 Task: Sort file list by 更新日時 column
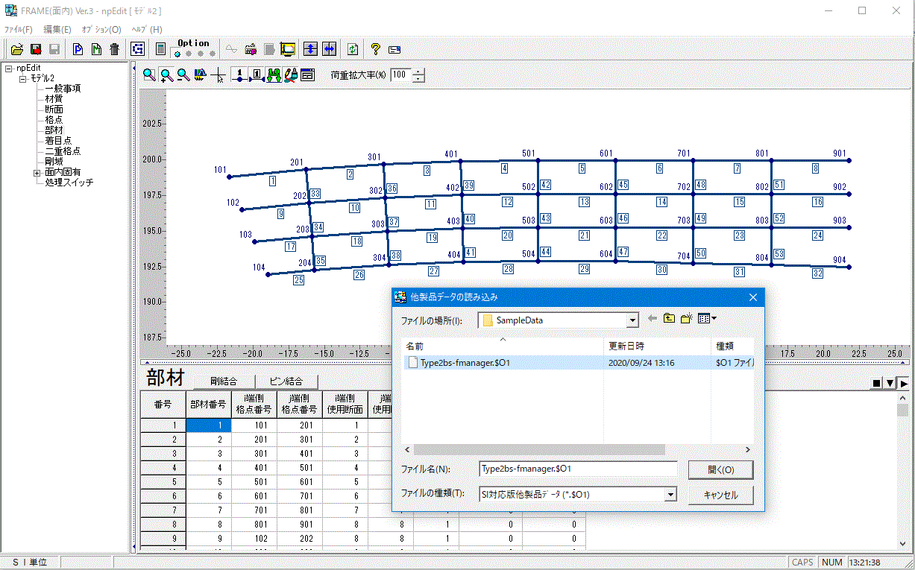(x=657, y=346)
